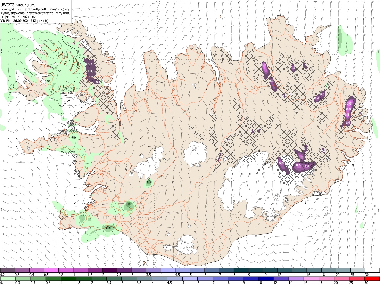Pick upper scale lavender swatch at 4
The width and height of the screenshot is (380, 285).
(x=168, y=270)
